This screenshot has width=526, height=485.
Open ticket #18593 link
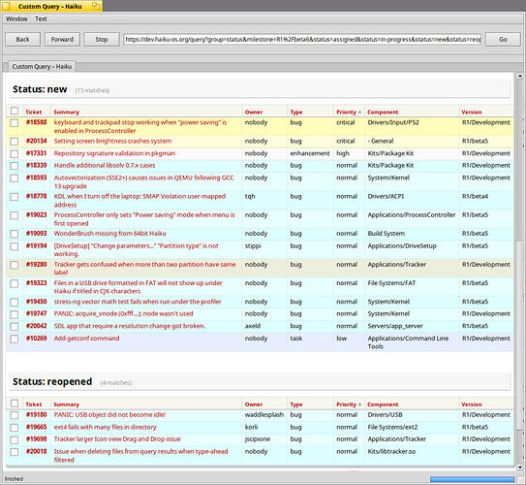click(36, 178)
